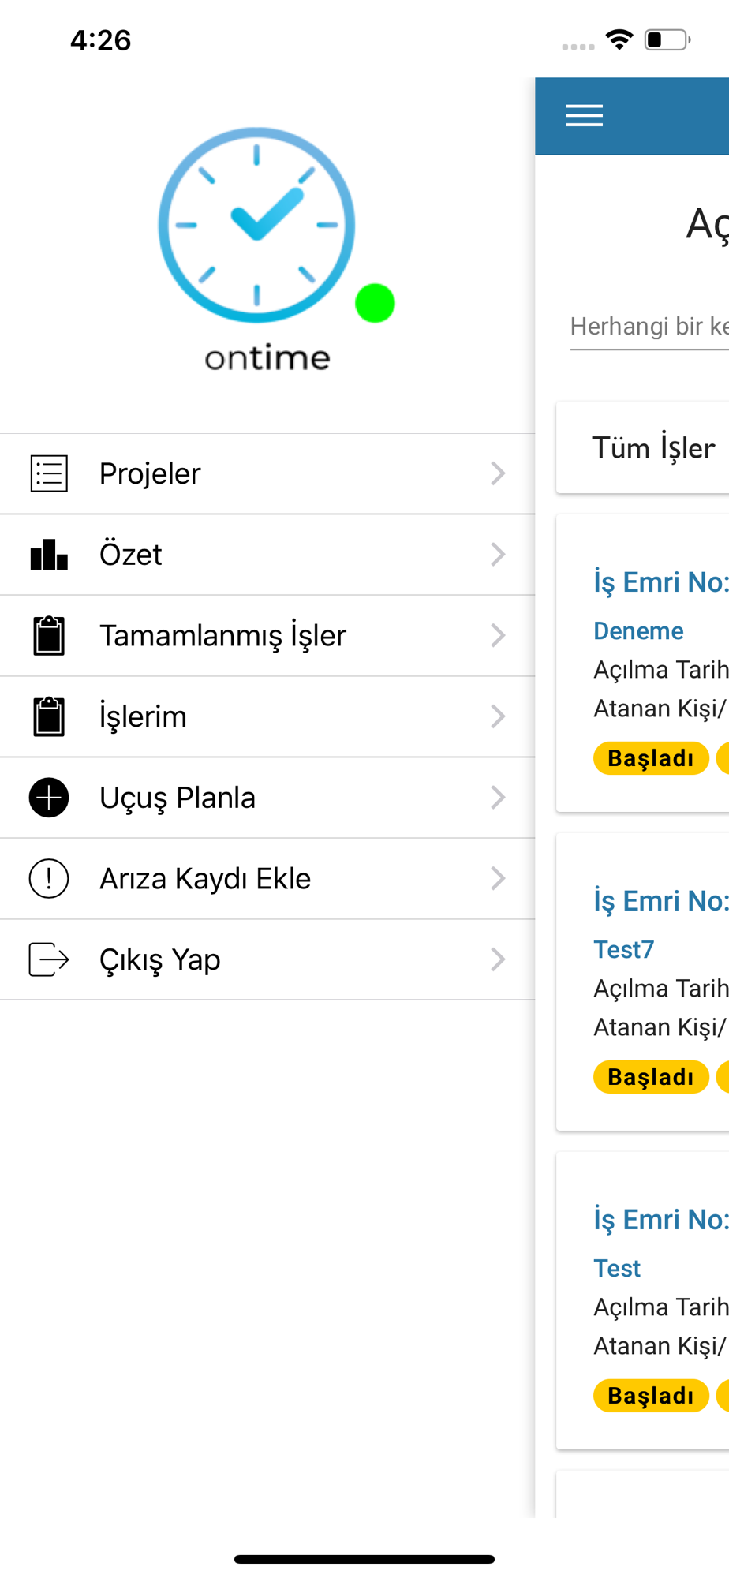The height and width of the screenshot is (1578, 729).
Task: Open the İşlerim menu entry
Action: click(x=144, y=716)
